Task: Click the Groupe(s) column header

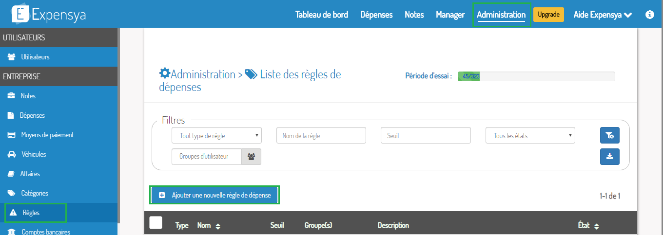Action: [318, 226]
